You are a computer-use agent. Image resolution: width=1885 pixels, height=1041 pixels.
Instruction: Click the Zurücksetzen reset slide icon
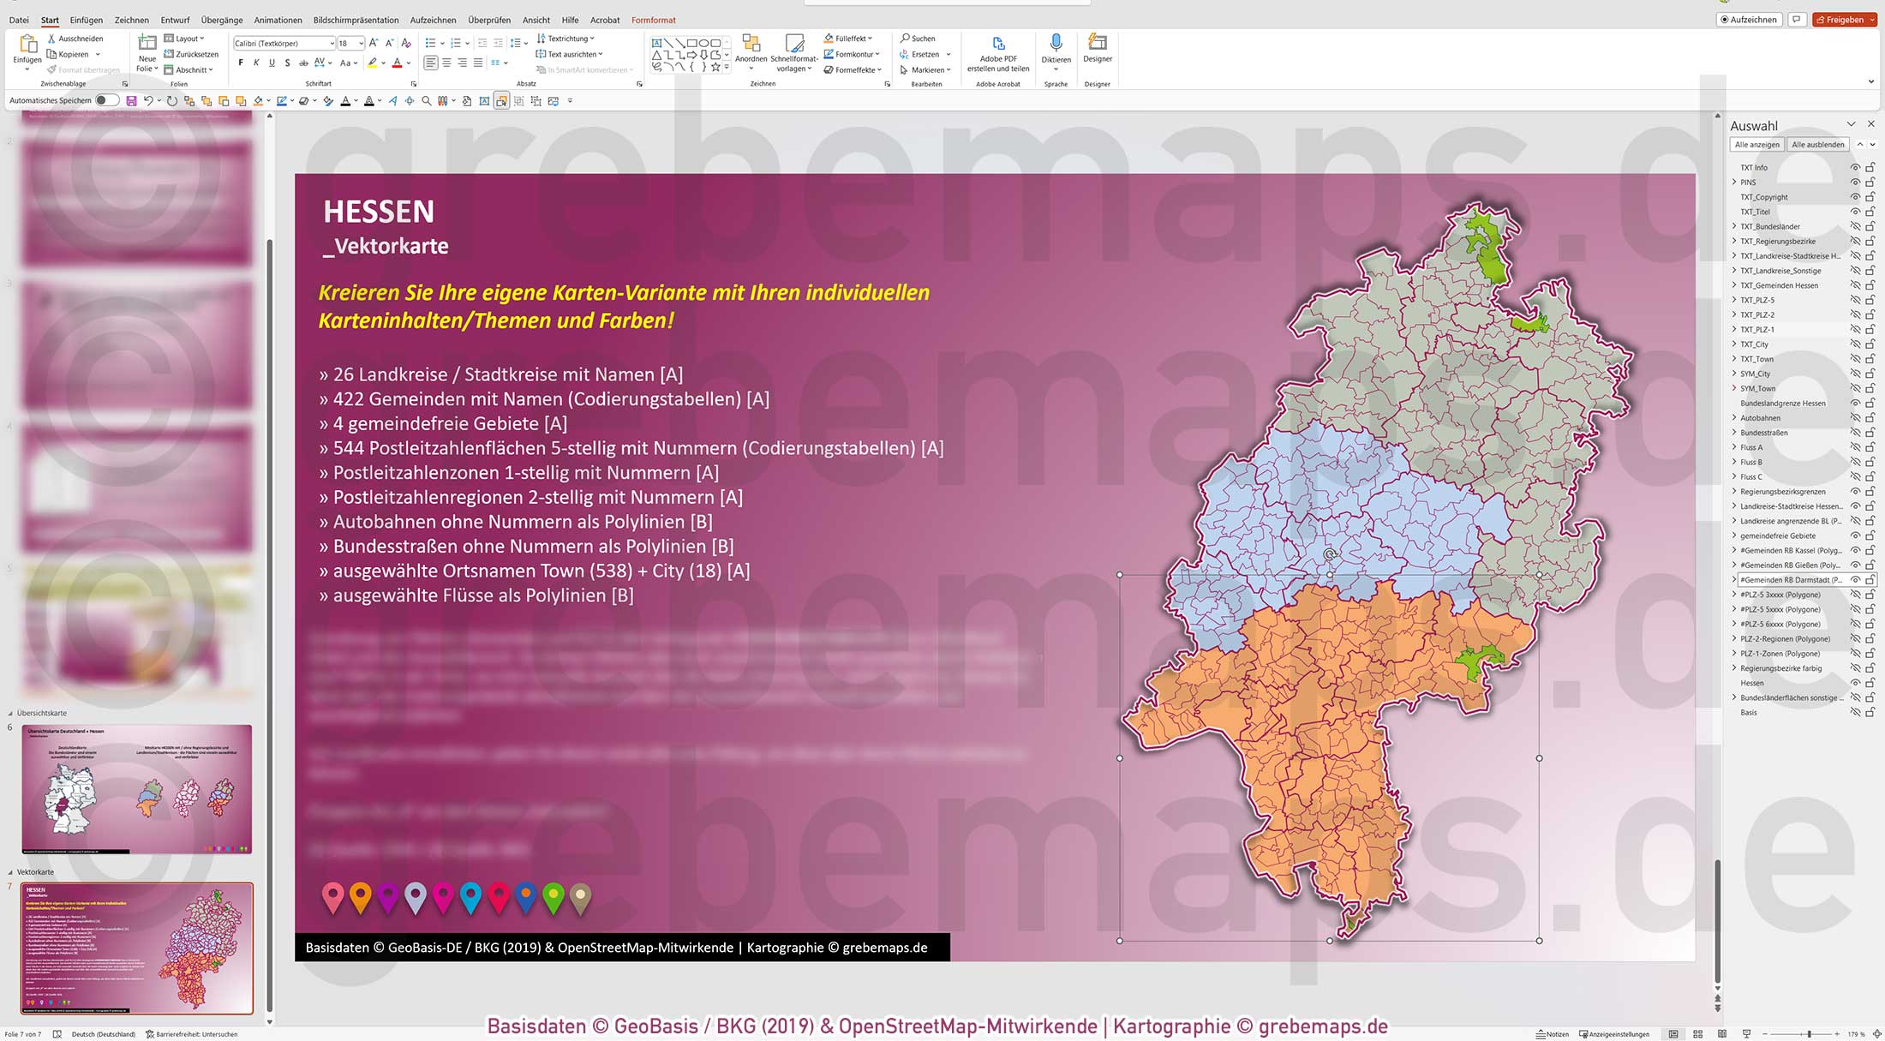192,54
